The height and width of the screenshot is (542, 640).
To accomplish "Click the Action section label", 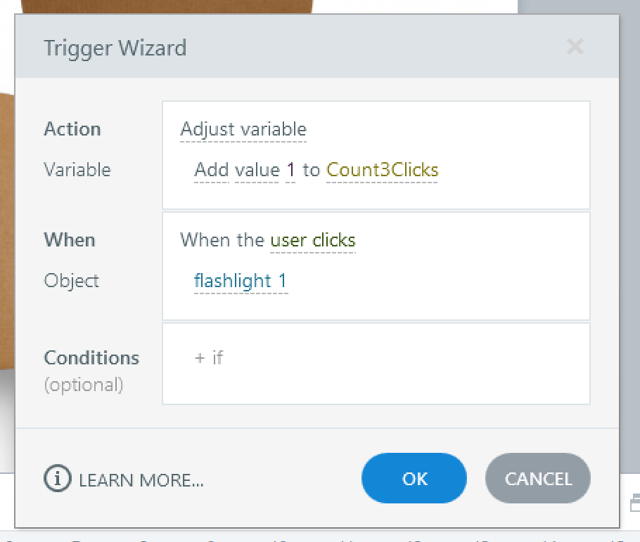I will (72, 129).
